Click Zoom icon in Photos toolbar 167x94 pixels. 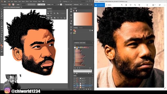pyautogui.click(x=122, y=5)
